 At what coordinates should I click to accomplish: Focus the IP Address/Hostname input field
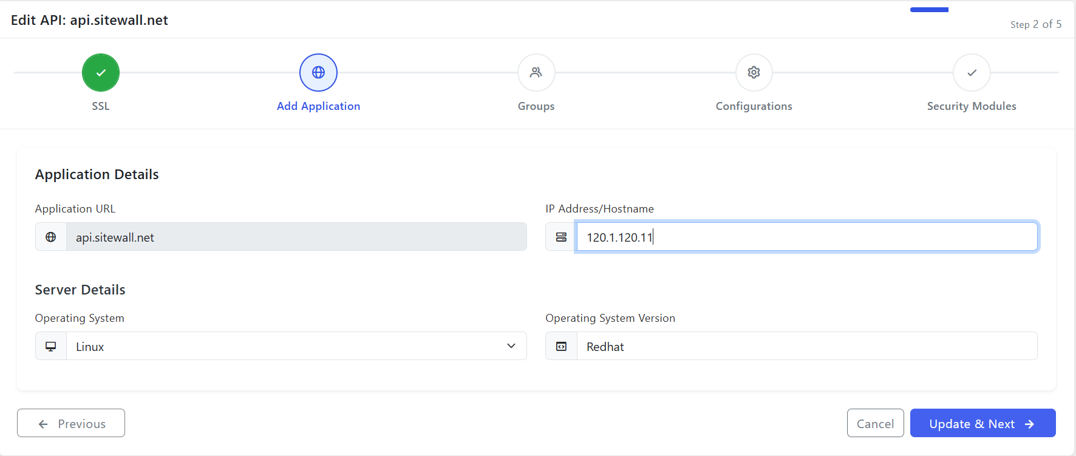tap(806, 237)
